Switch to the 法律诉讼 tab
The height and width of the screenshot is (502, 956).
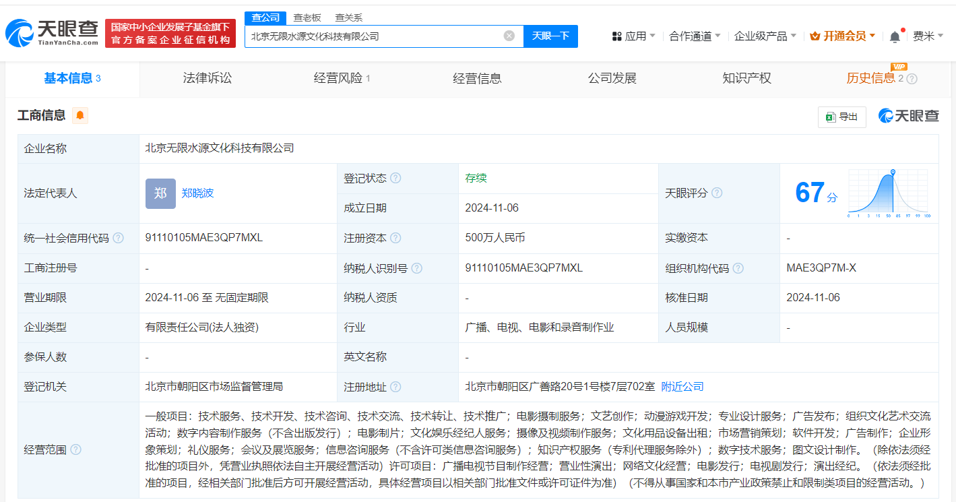[x=206, y=78]
